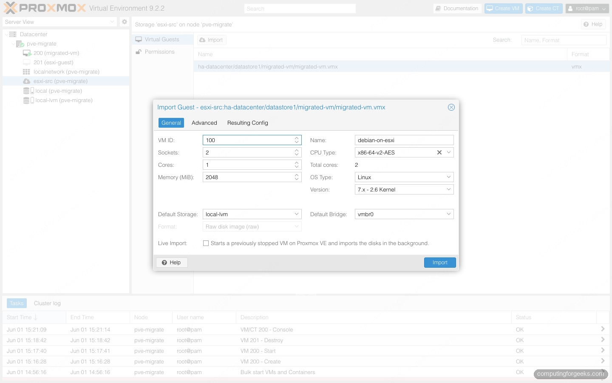This screenshot has width=612, height=383.
Task: Open the Server View selector dropdown
Action: click(112, 22)
